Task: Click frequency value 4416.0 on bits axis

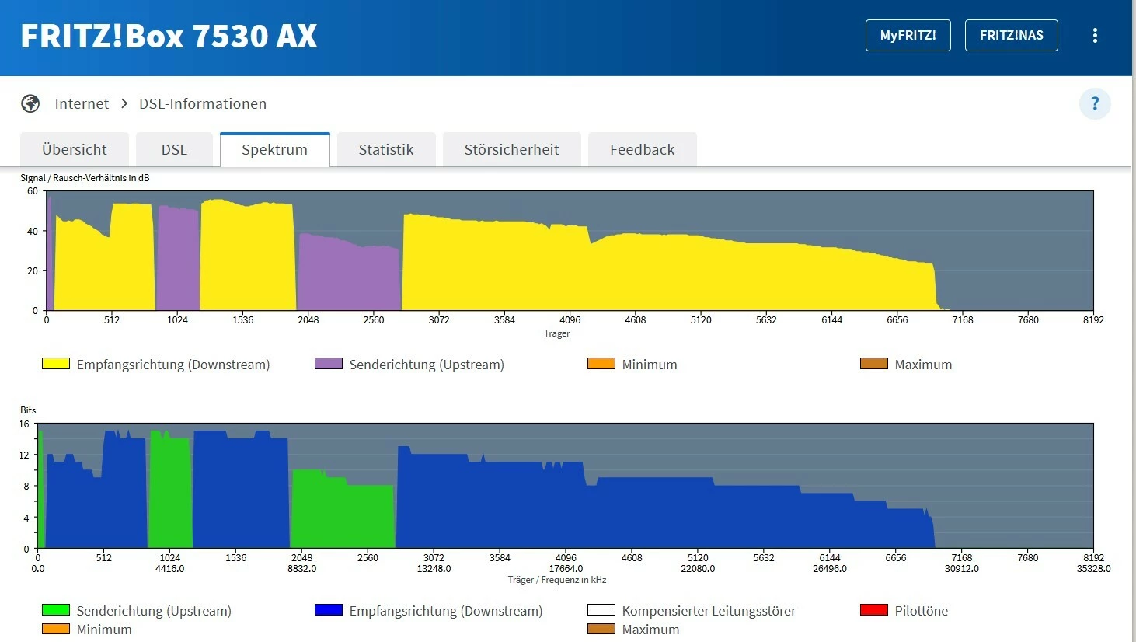Action: 170,569
